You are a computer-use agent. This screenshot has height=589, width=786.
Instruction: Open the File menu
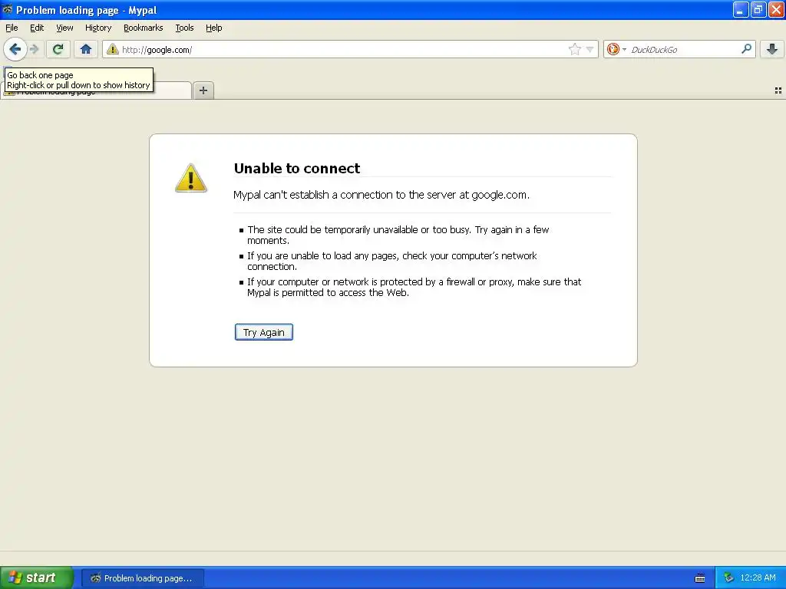pyautogui.click(x=12, y=28)
